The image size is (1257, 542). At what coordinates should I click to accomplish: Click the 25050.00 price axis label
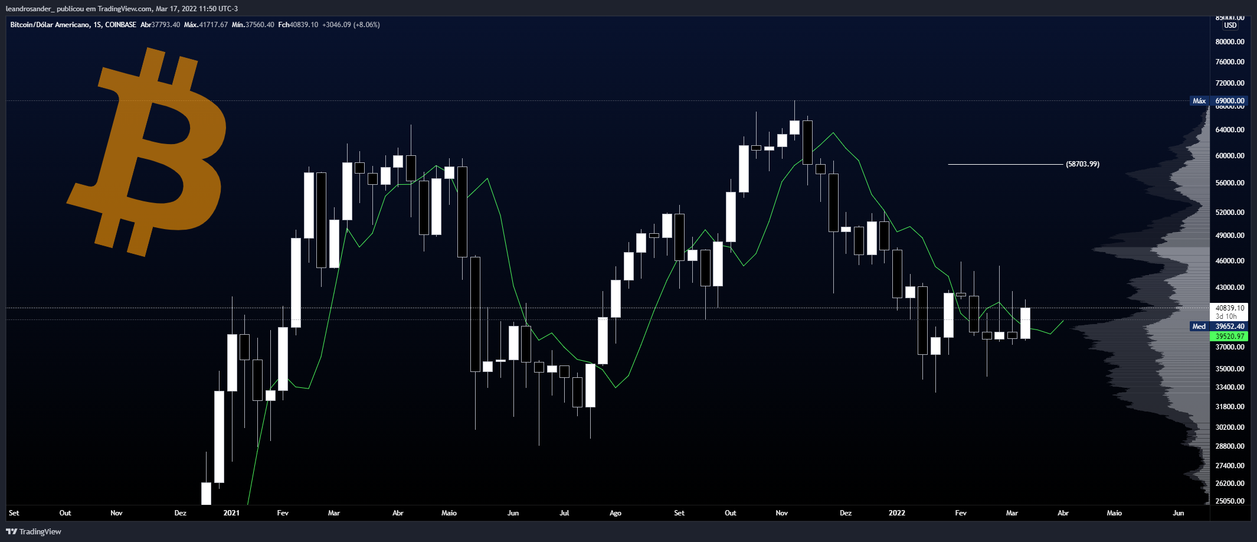1230,501
